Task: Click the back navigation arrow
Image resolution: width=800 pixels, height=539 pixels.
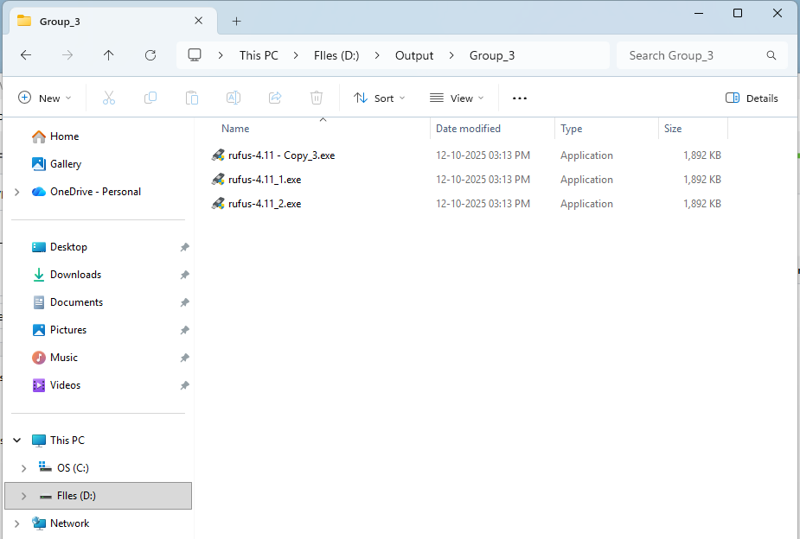Action: coord(26,54)
